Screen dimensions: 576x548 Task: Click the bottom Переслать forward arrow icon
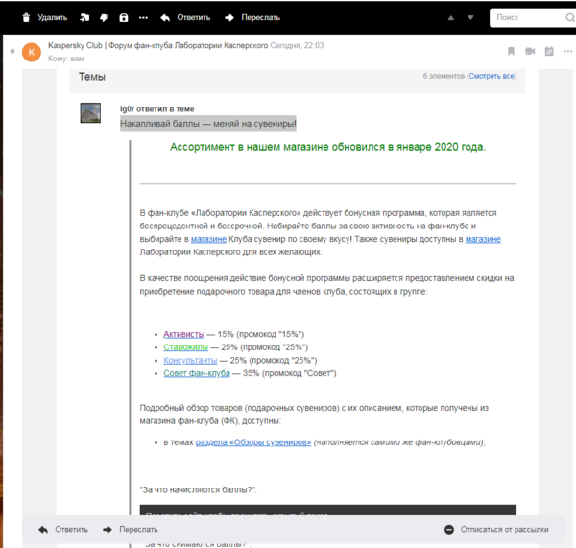click(108, 529)
